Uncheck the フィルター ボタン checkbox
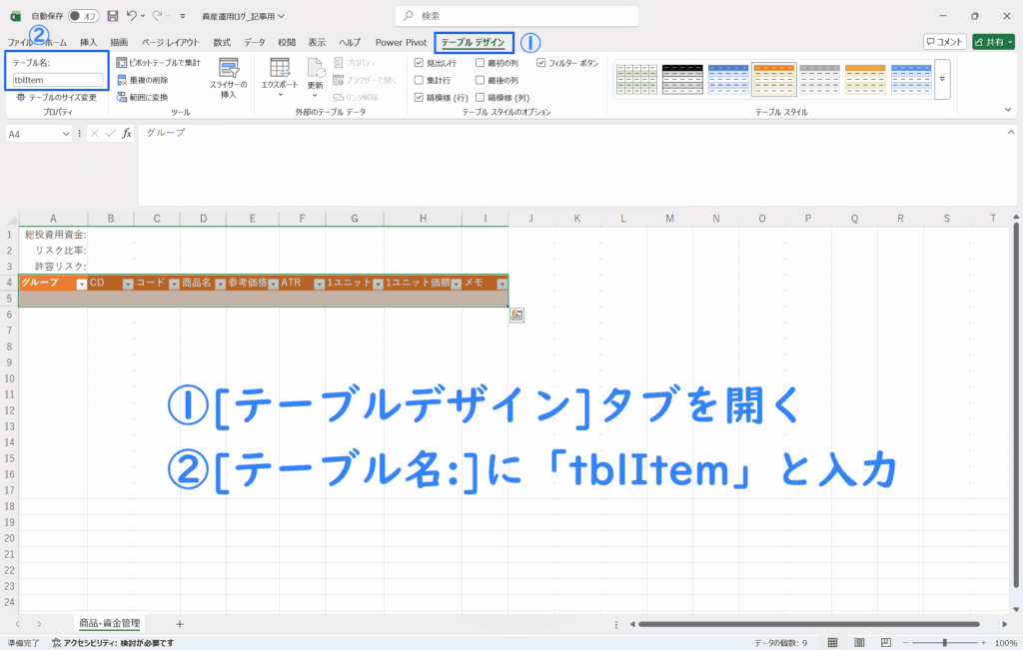 (x=541, y=63)
